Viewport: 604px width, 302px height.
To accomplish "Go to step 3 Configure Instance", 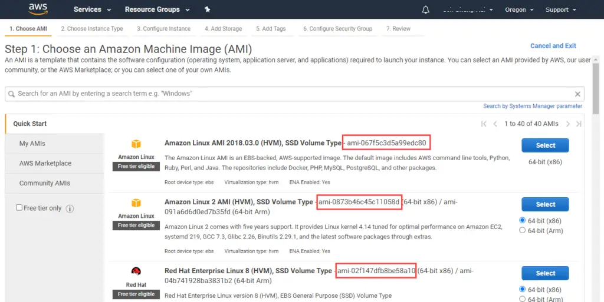I will pyautogui.click(x=164, y=28).
